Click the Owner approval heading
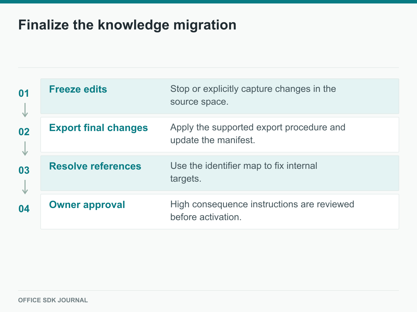Image resolution: width=417 pixels, height=312 pixels. pos(87,205)
